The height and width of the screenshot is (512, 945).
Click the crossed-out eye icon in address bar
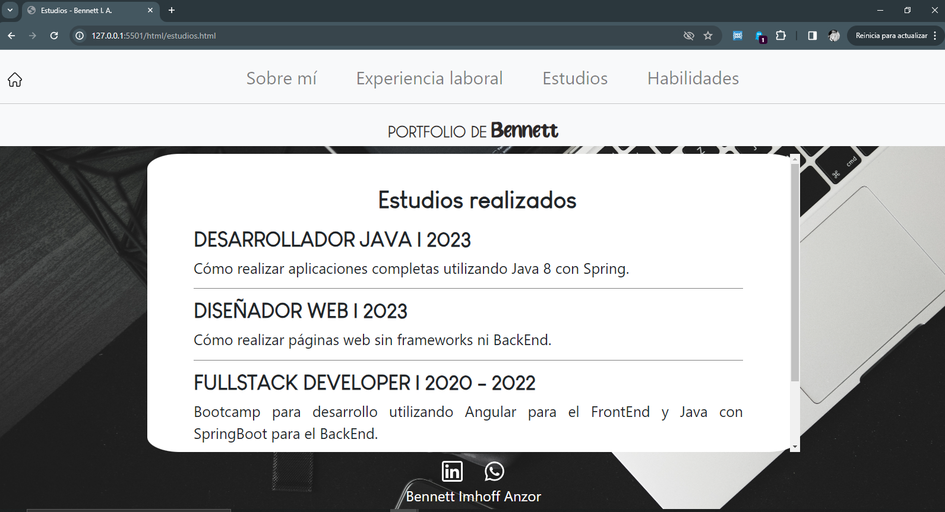(689, 36)
